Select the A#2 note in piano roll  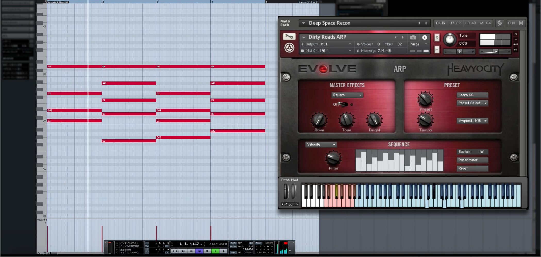tap(238, 131)
